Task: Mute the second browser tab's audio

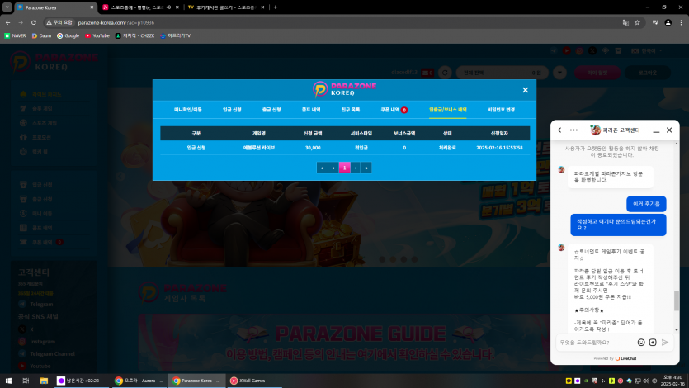Action: tap(168, 7)
